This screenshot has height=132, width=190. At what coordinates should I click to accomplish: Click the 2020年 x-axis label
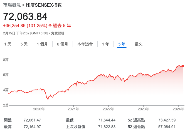(x=39, y=109)
